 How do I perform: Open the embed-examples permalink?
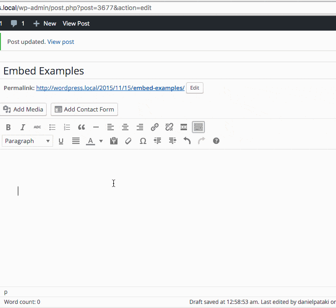tap(110, 88)
